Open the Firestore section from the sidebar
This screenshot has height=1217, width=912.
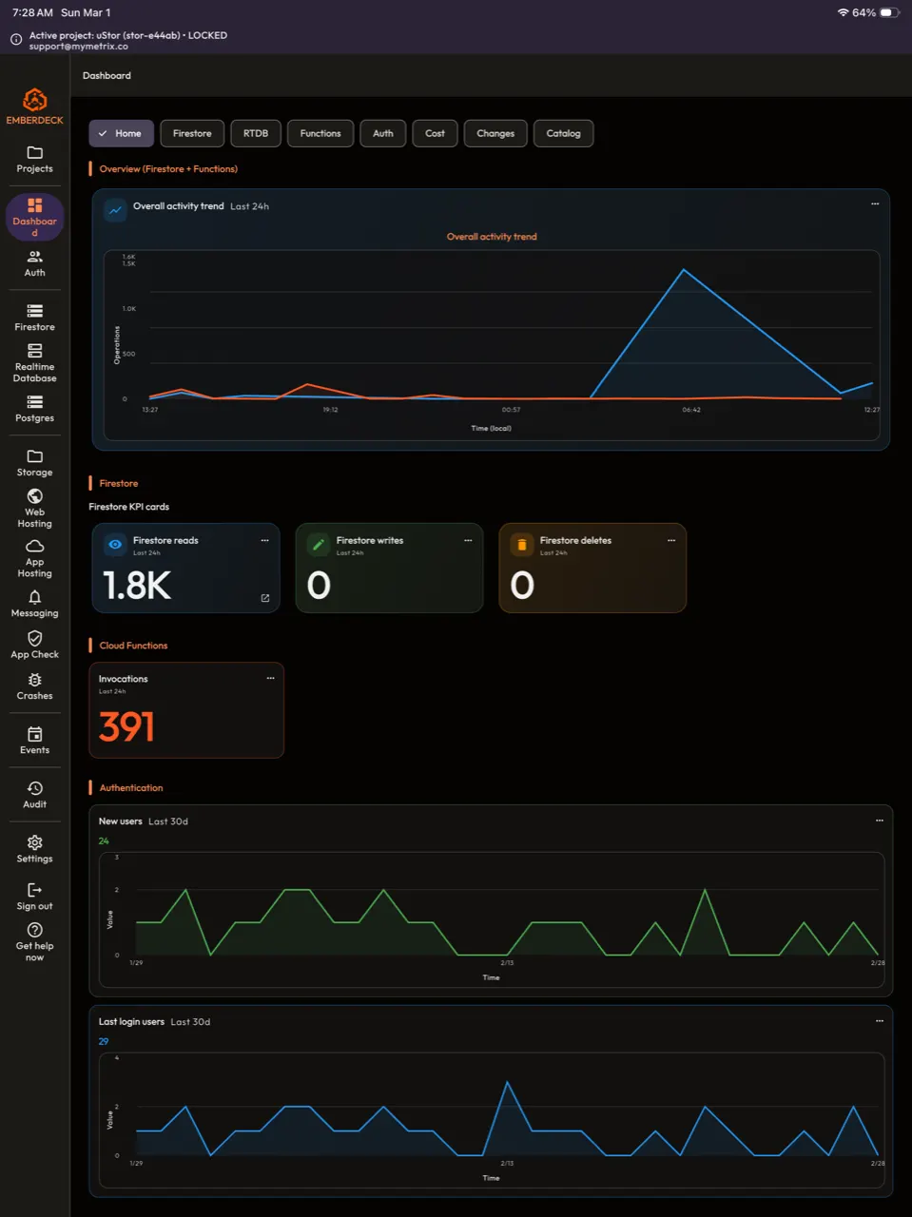click(34, 316)
